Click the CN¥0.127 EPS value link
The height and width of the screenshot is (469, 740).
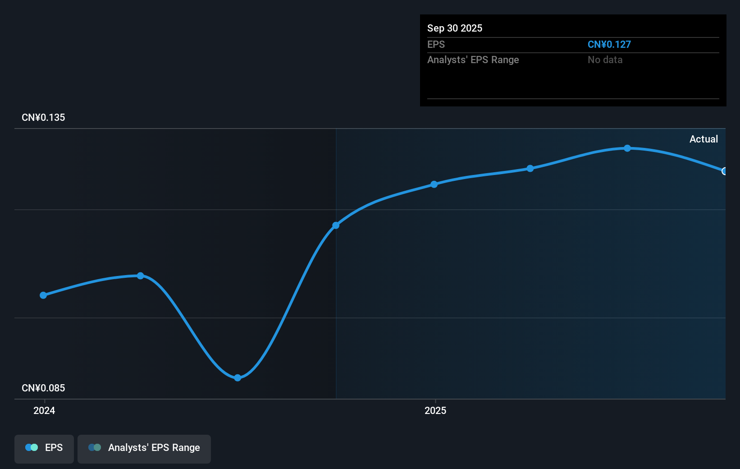coord(609,44)
